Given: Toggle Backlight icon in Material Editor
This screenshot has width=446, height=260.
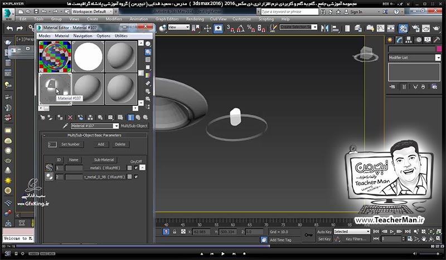Looking at the screenshot, I should [148, 52].
